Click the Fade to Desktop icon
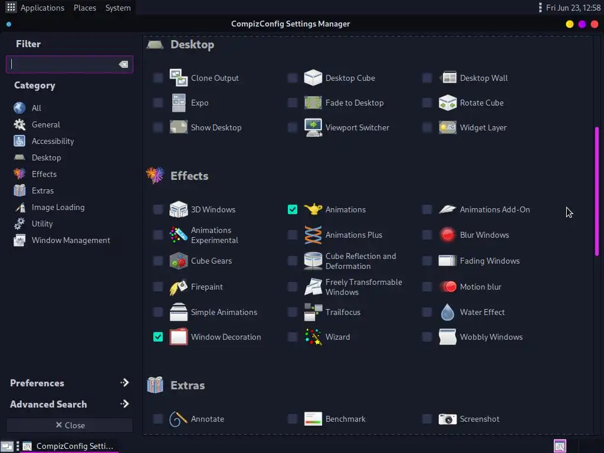Image resolution: width=604 pixels, height=453 pixels. 313,103
